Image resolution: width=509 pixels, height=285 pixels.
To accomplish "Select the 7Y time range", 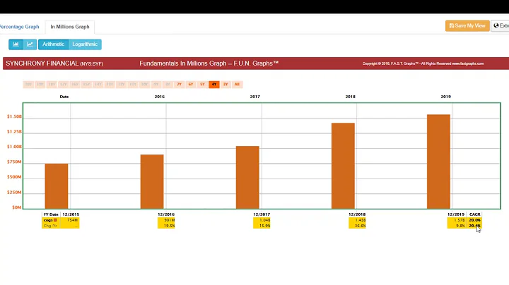I will (x=179, y=84).
